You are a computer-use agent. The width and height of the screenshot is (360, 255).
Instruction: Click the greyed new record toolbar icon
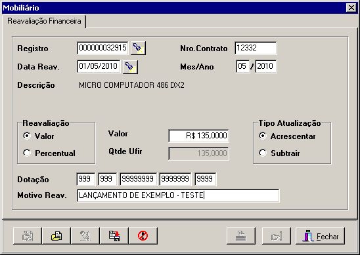(28, 236)
